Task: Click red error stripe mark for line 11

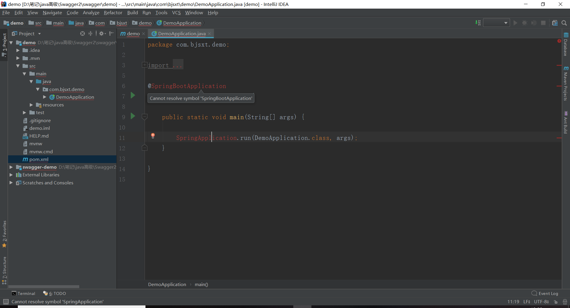Action: tap(559, 138)
